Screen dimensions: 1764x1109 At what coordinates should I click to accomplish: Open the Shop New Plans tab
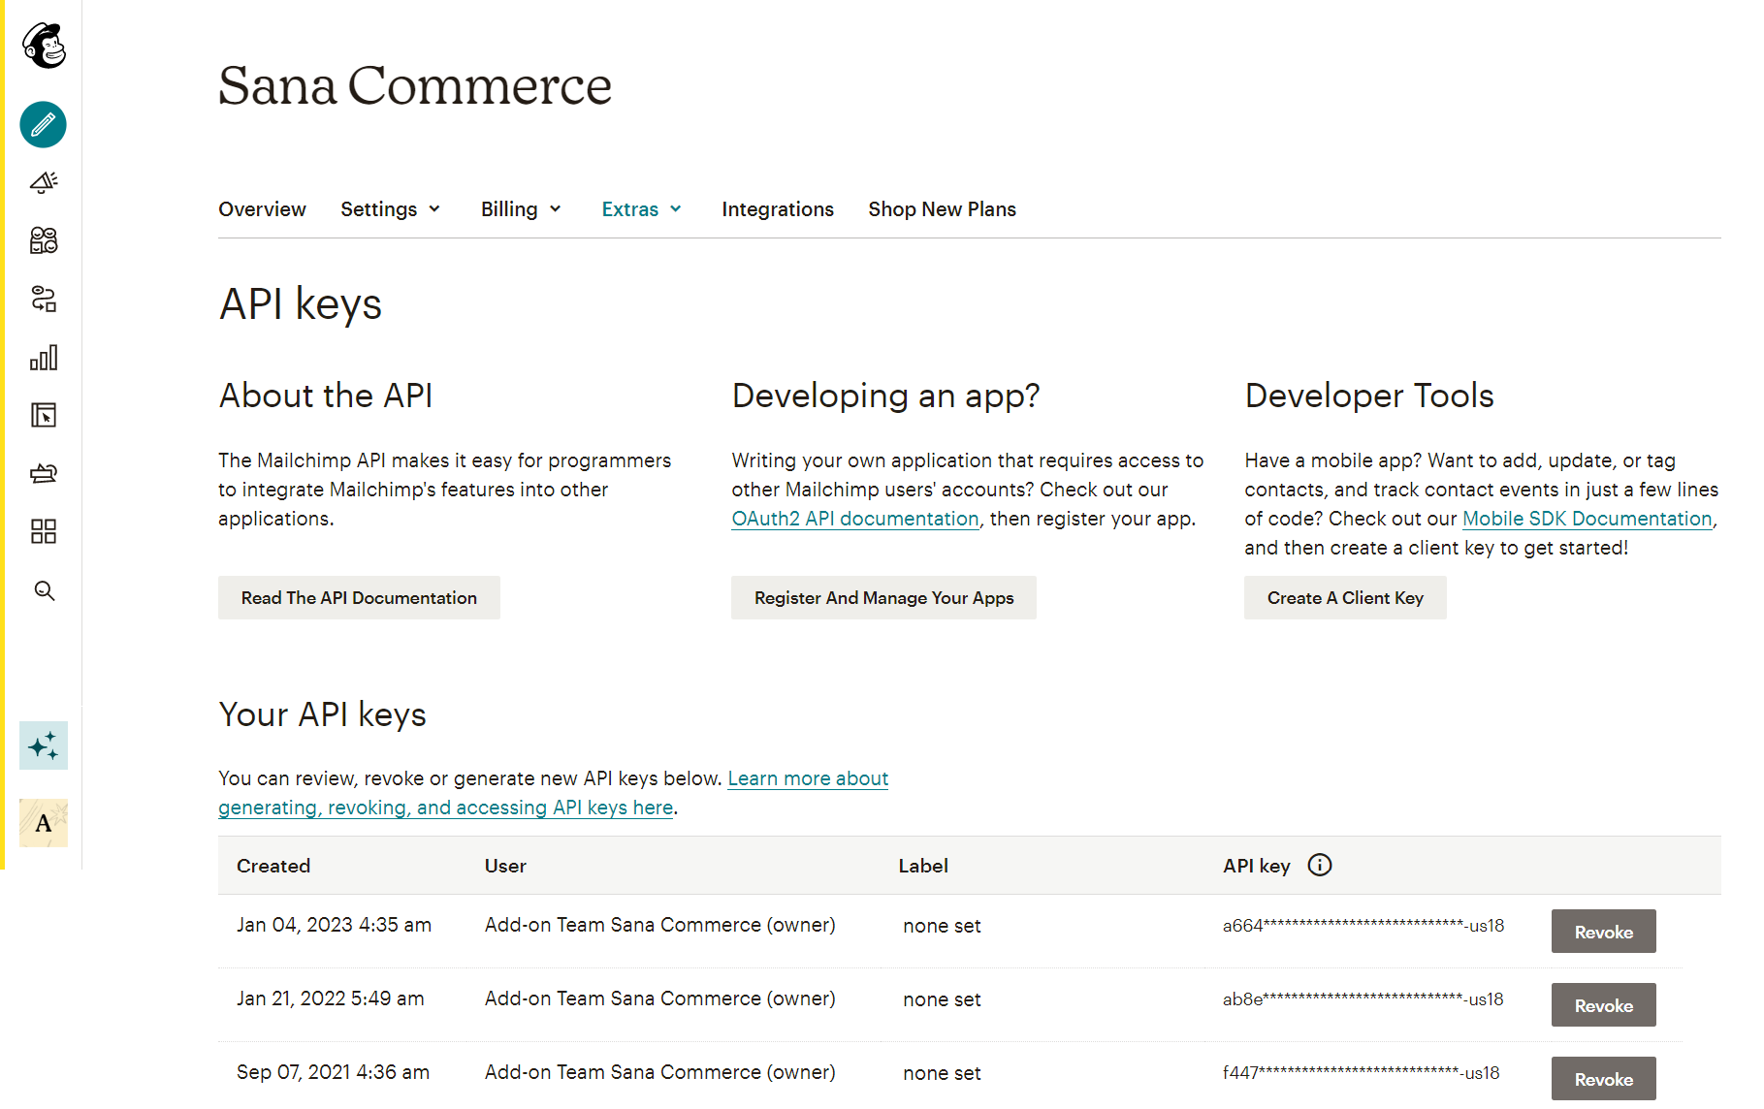[942, 209]
